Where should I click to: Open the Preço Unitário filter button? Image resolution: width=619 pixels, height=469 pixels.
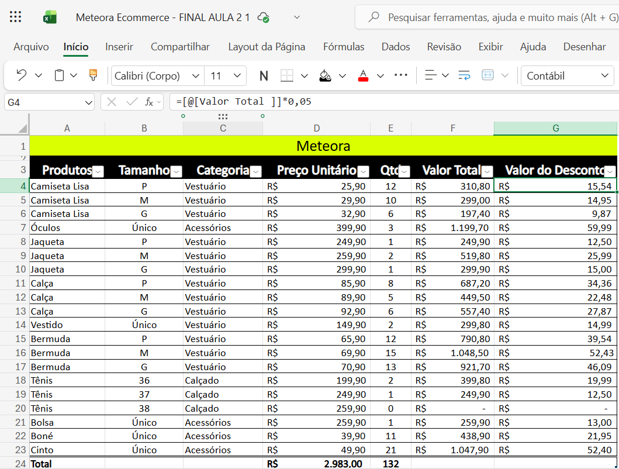click(364, 171)
